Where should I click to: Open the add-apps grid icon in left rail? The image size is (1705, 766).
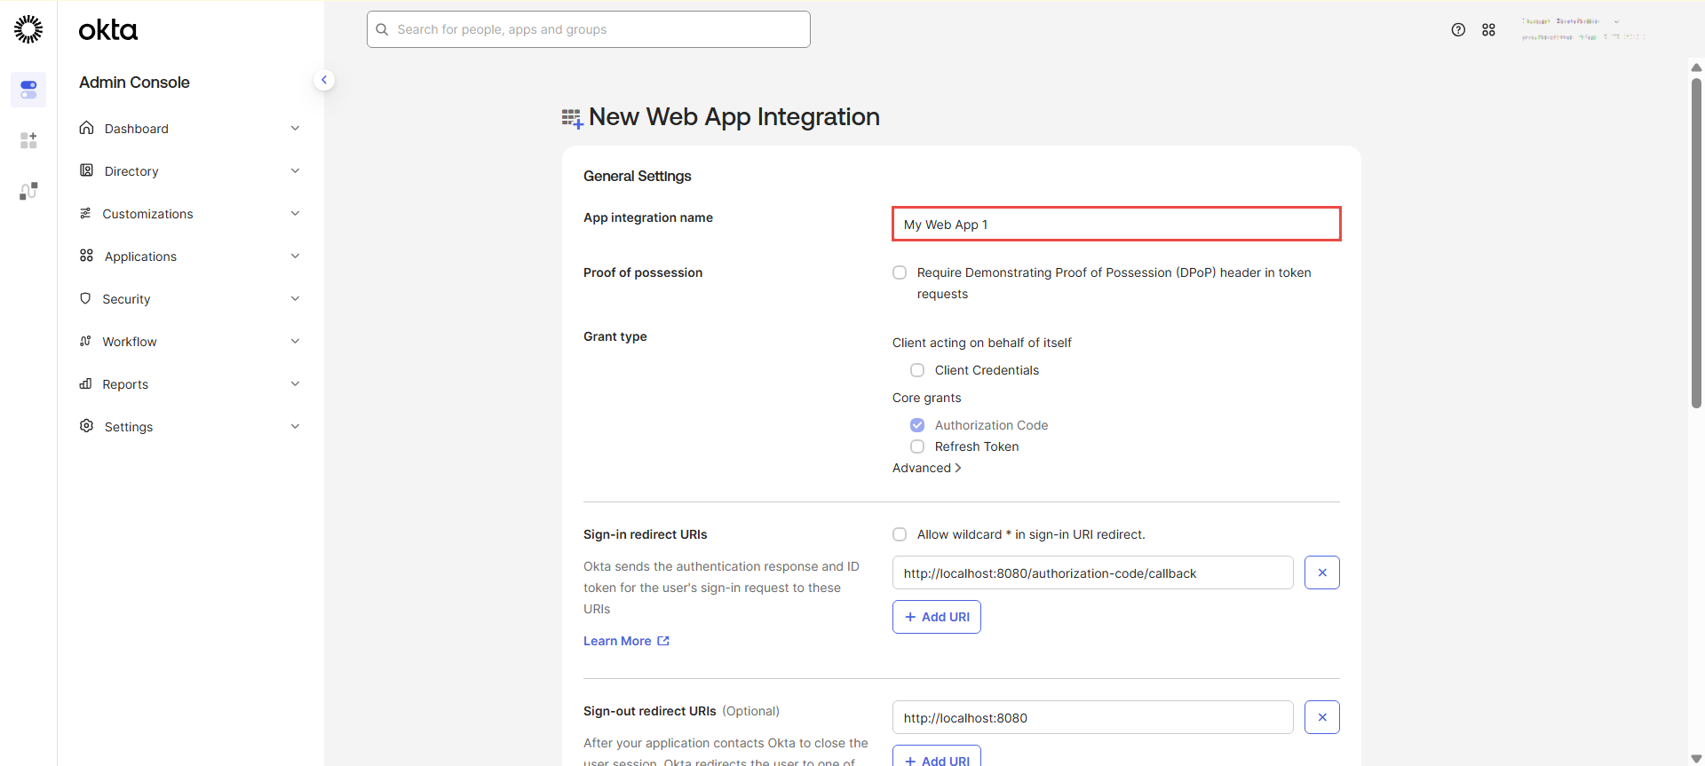pyautogui.click(x=28, y=140)
